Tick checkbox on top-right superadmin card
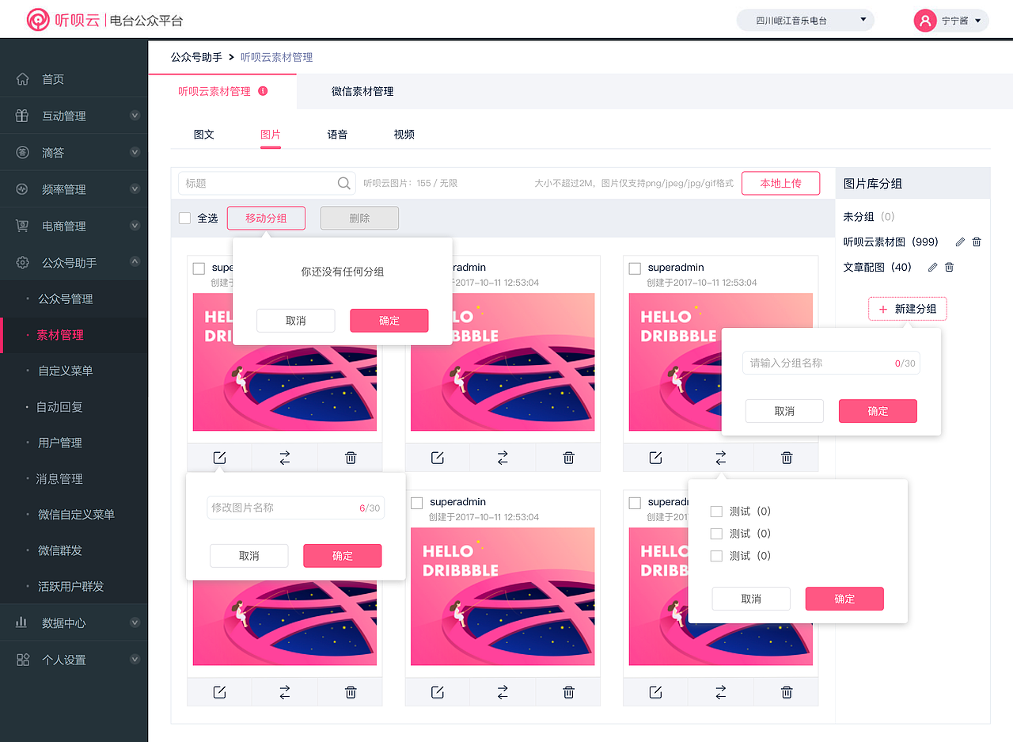Viewport: 1013px width, 742px height. pyautogui.click(x=635, y=268)
